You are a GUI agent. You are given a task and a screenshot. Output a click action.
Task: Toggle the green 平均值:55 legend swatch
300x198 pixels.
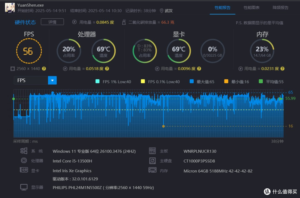click(261, 81)
